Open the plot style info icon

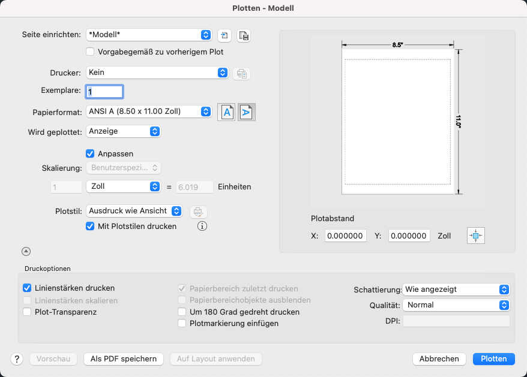point(202,227)
